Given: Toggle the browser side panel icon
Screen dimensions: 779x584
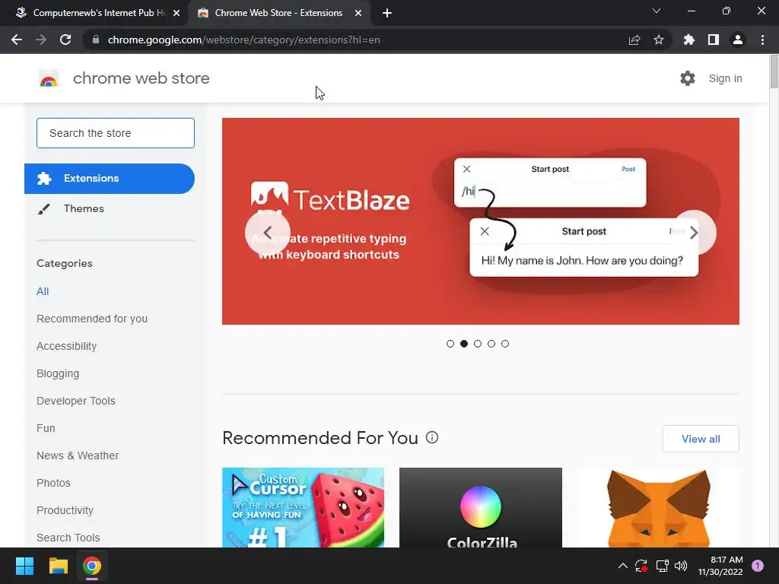Looking at the screenshot, I should [714, 40].
